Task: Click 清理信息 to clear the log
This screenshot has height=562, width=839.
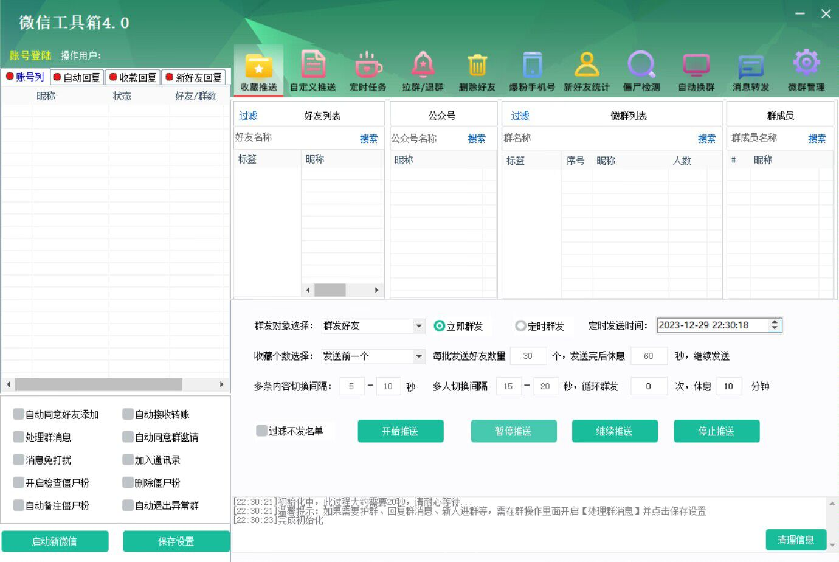Action: tap(796, 539)
